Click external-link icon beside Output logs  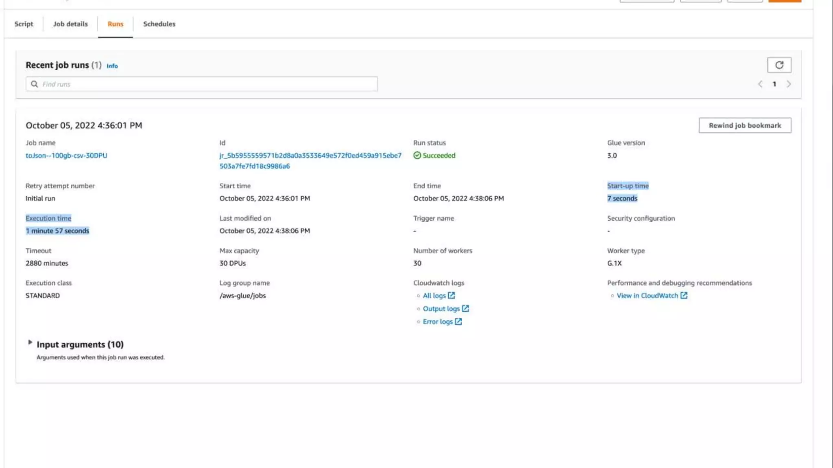465,309
